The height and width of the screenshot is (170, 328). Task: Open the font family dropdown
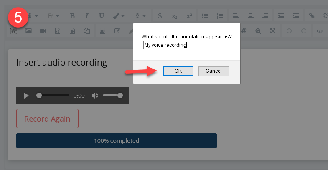coord(54,16)
